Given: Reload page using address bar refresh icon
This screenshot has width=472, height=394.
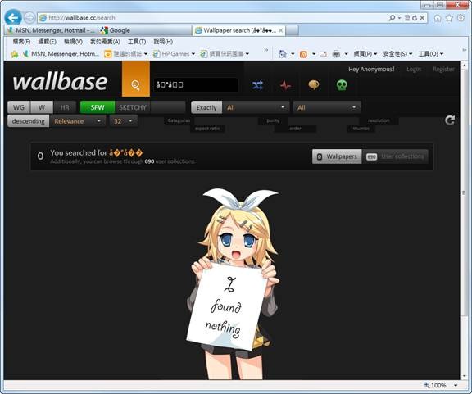Looking at the screenshot, I should [x=415, y=18].
